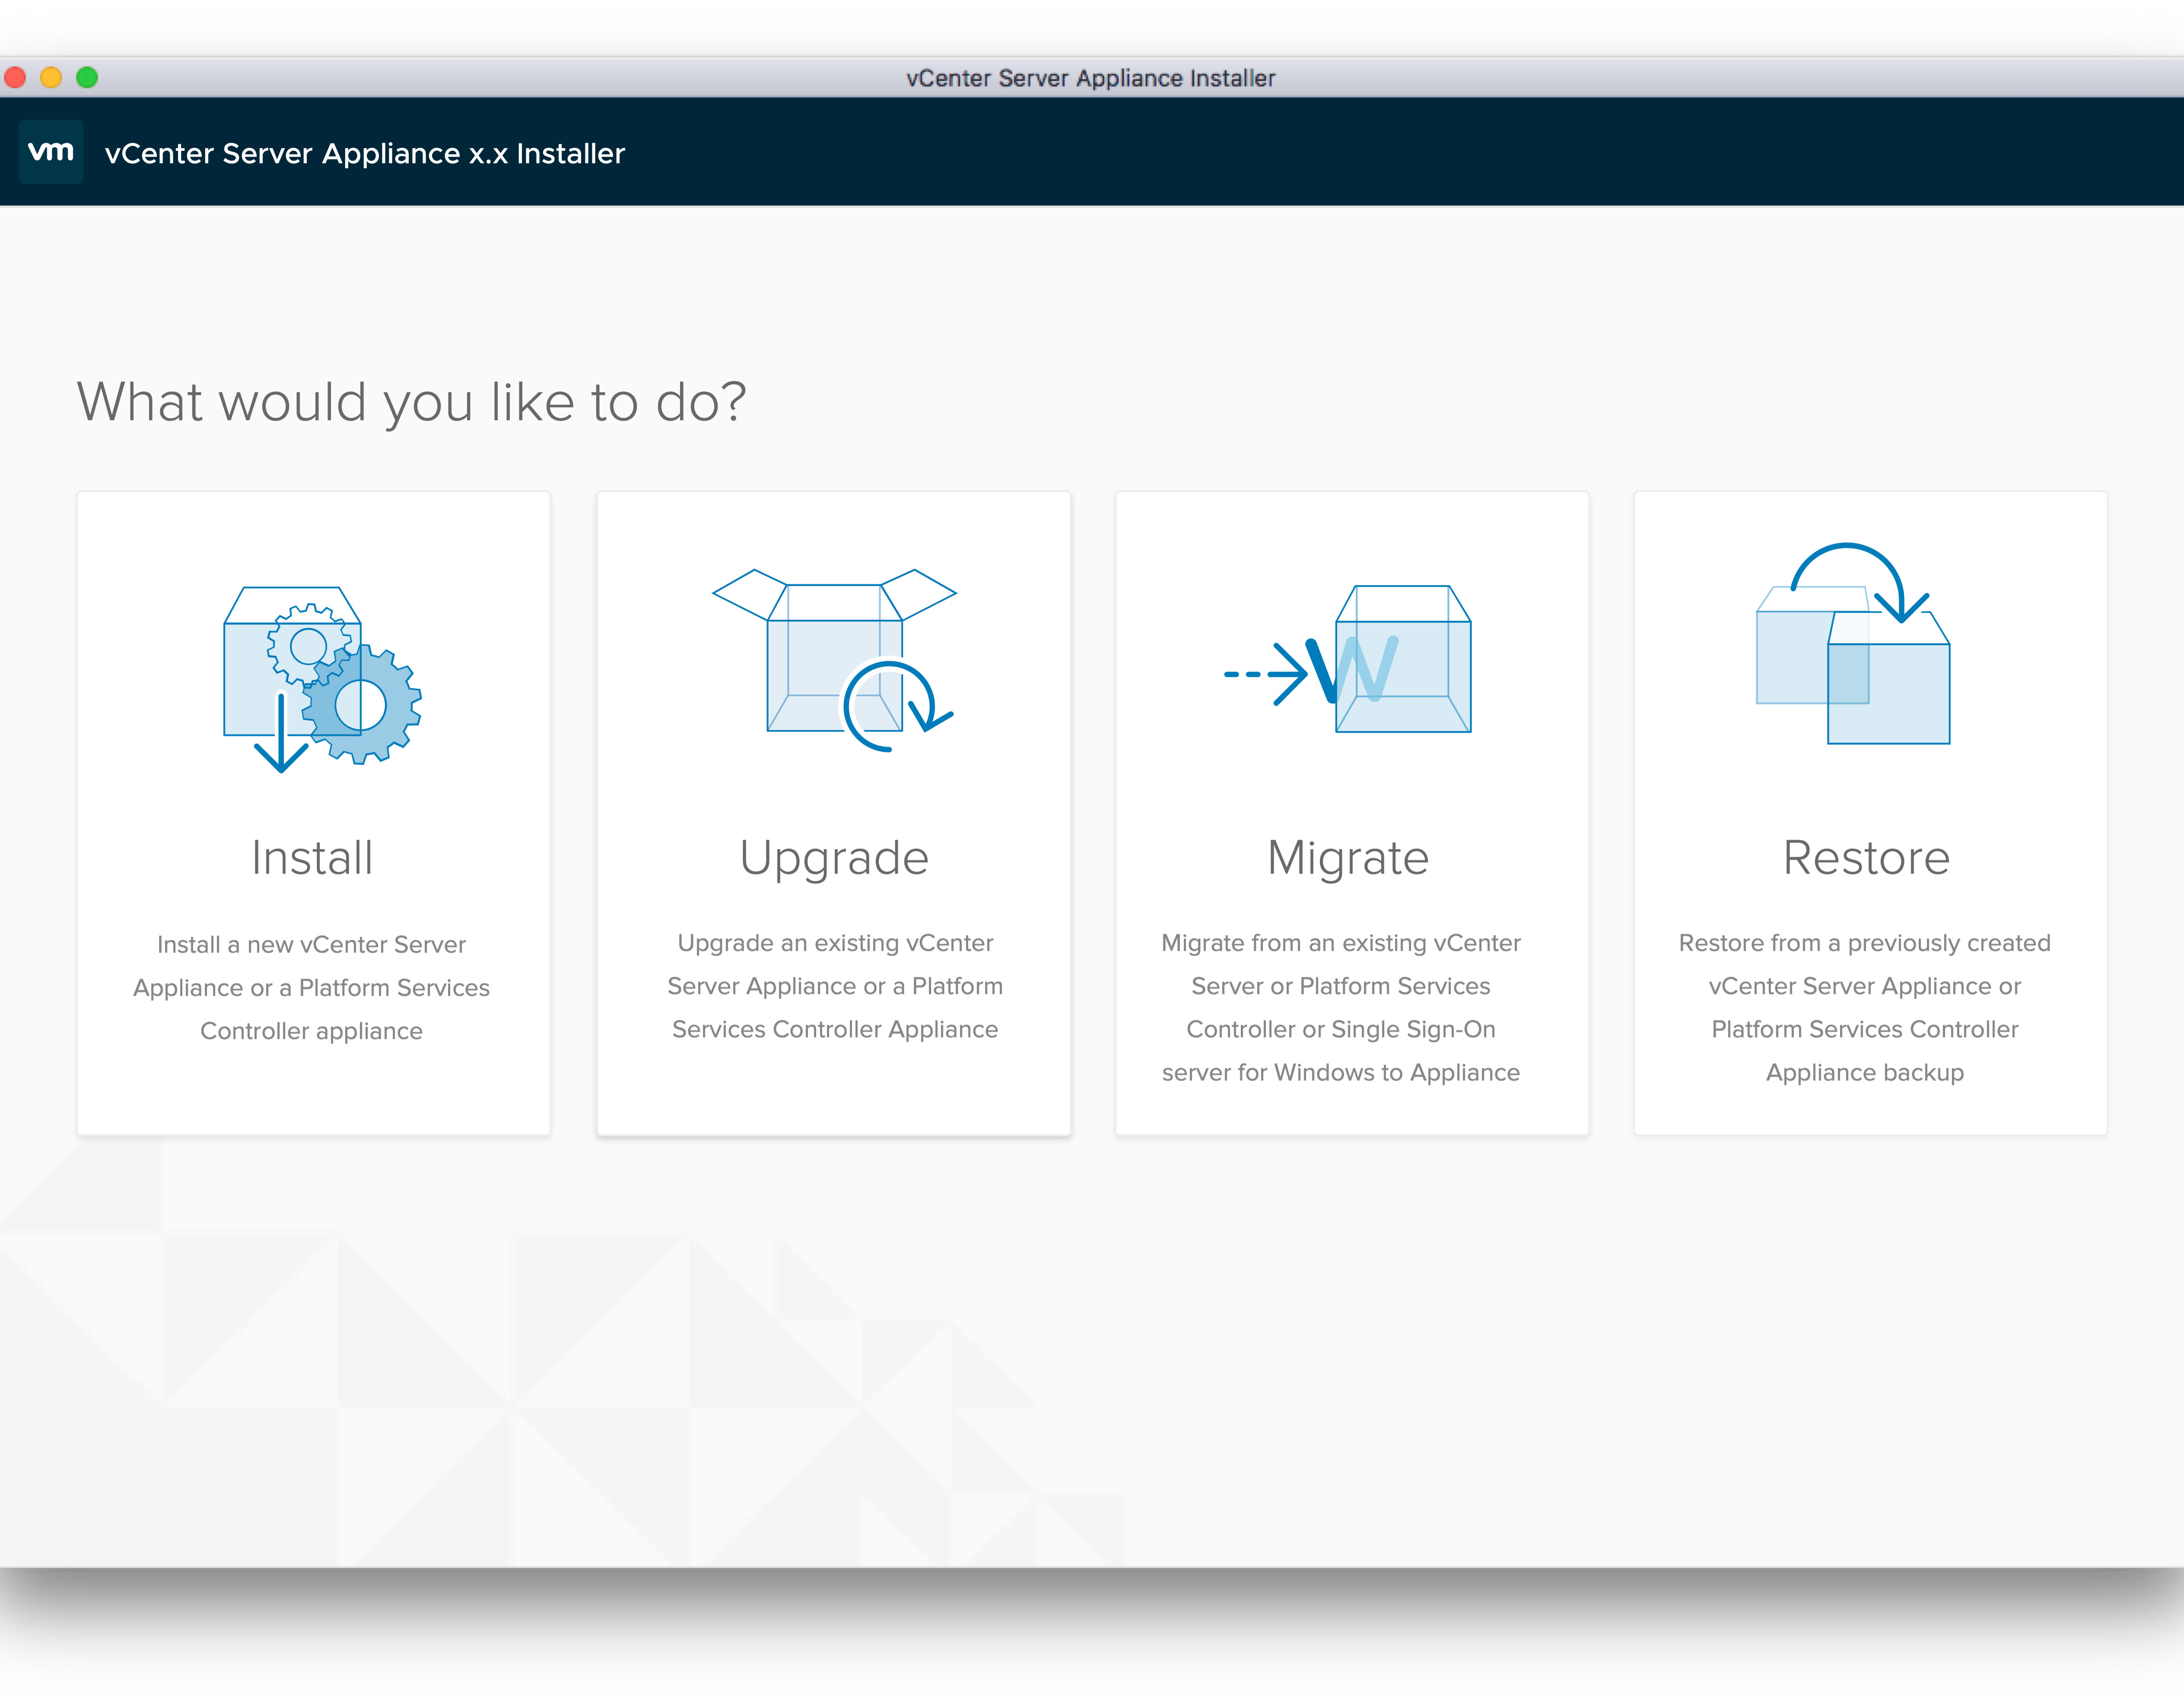Click the yellow minimize window button
The height and width of the screenshot is (1708, 2184).
[51, 77]
